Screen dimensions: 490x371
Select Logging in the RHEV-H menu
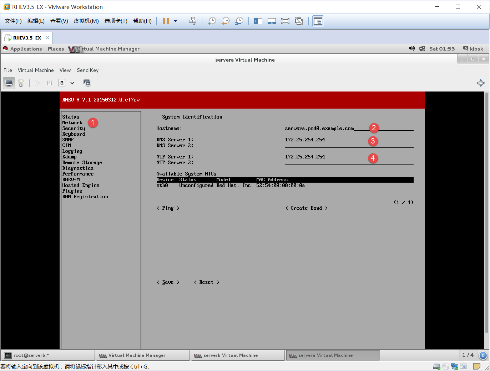[72, 151]
